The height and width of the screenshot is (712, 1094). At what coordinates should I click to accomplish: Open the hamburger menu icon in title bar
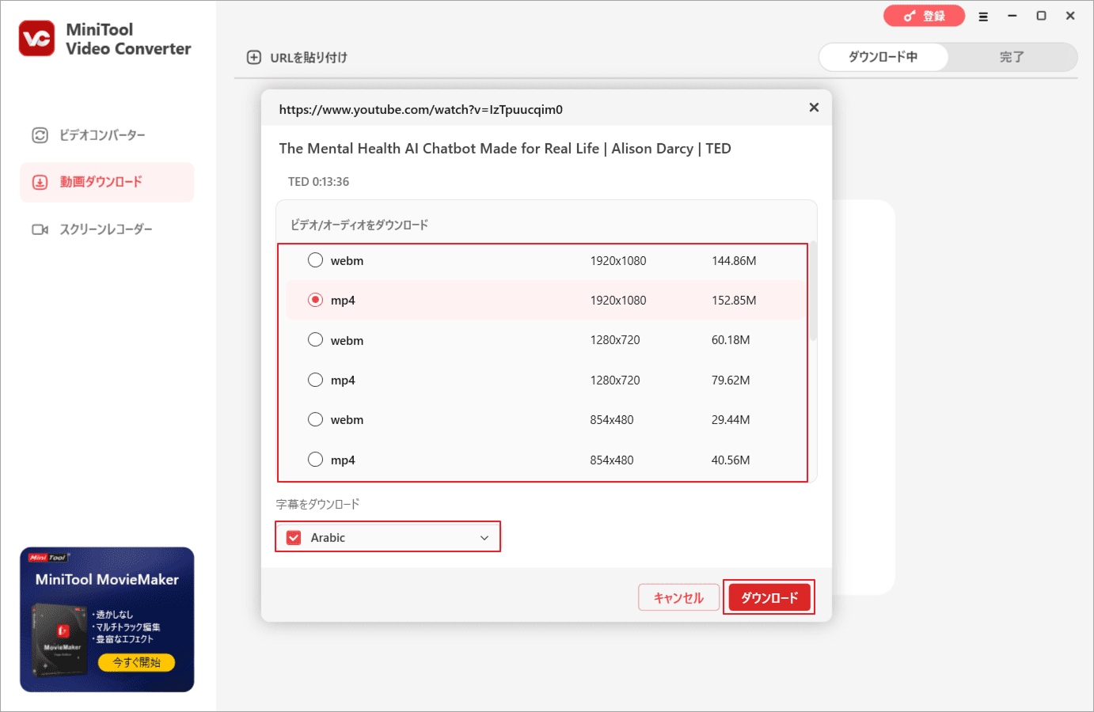[x=983, y=16]
